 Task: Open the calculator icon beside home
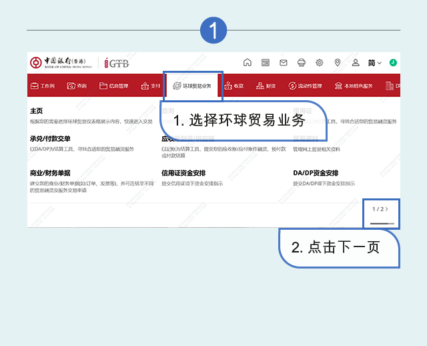click(266, 63)
